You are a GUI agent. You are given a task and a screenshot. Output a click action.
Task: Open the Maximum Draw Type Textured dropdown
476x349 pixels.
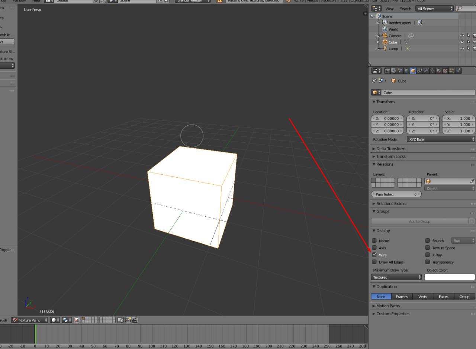(396, 277)
